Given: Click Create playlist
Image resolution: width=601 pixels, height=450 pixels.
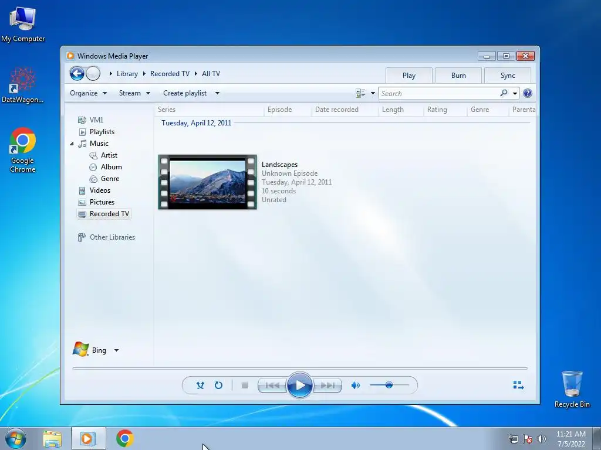Looking at the screenshot, I should pos(185,93).
